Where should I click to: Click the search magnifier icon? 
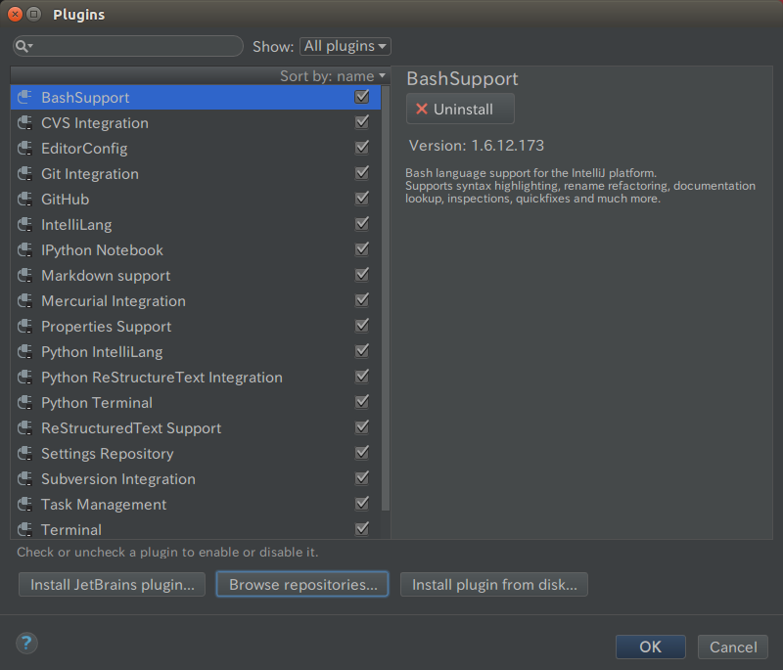click(23, 46)
